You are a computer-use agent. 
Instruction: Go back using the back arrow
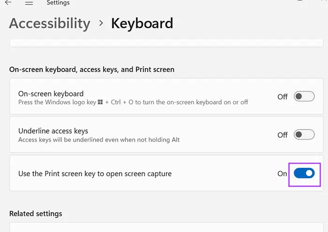pyautogui.click(x=8, y=3)
